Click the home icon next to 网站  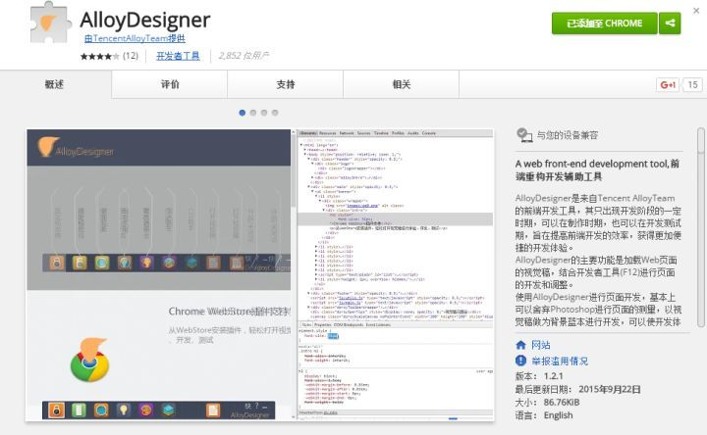pos(520,345)
